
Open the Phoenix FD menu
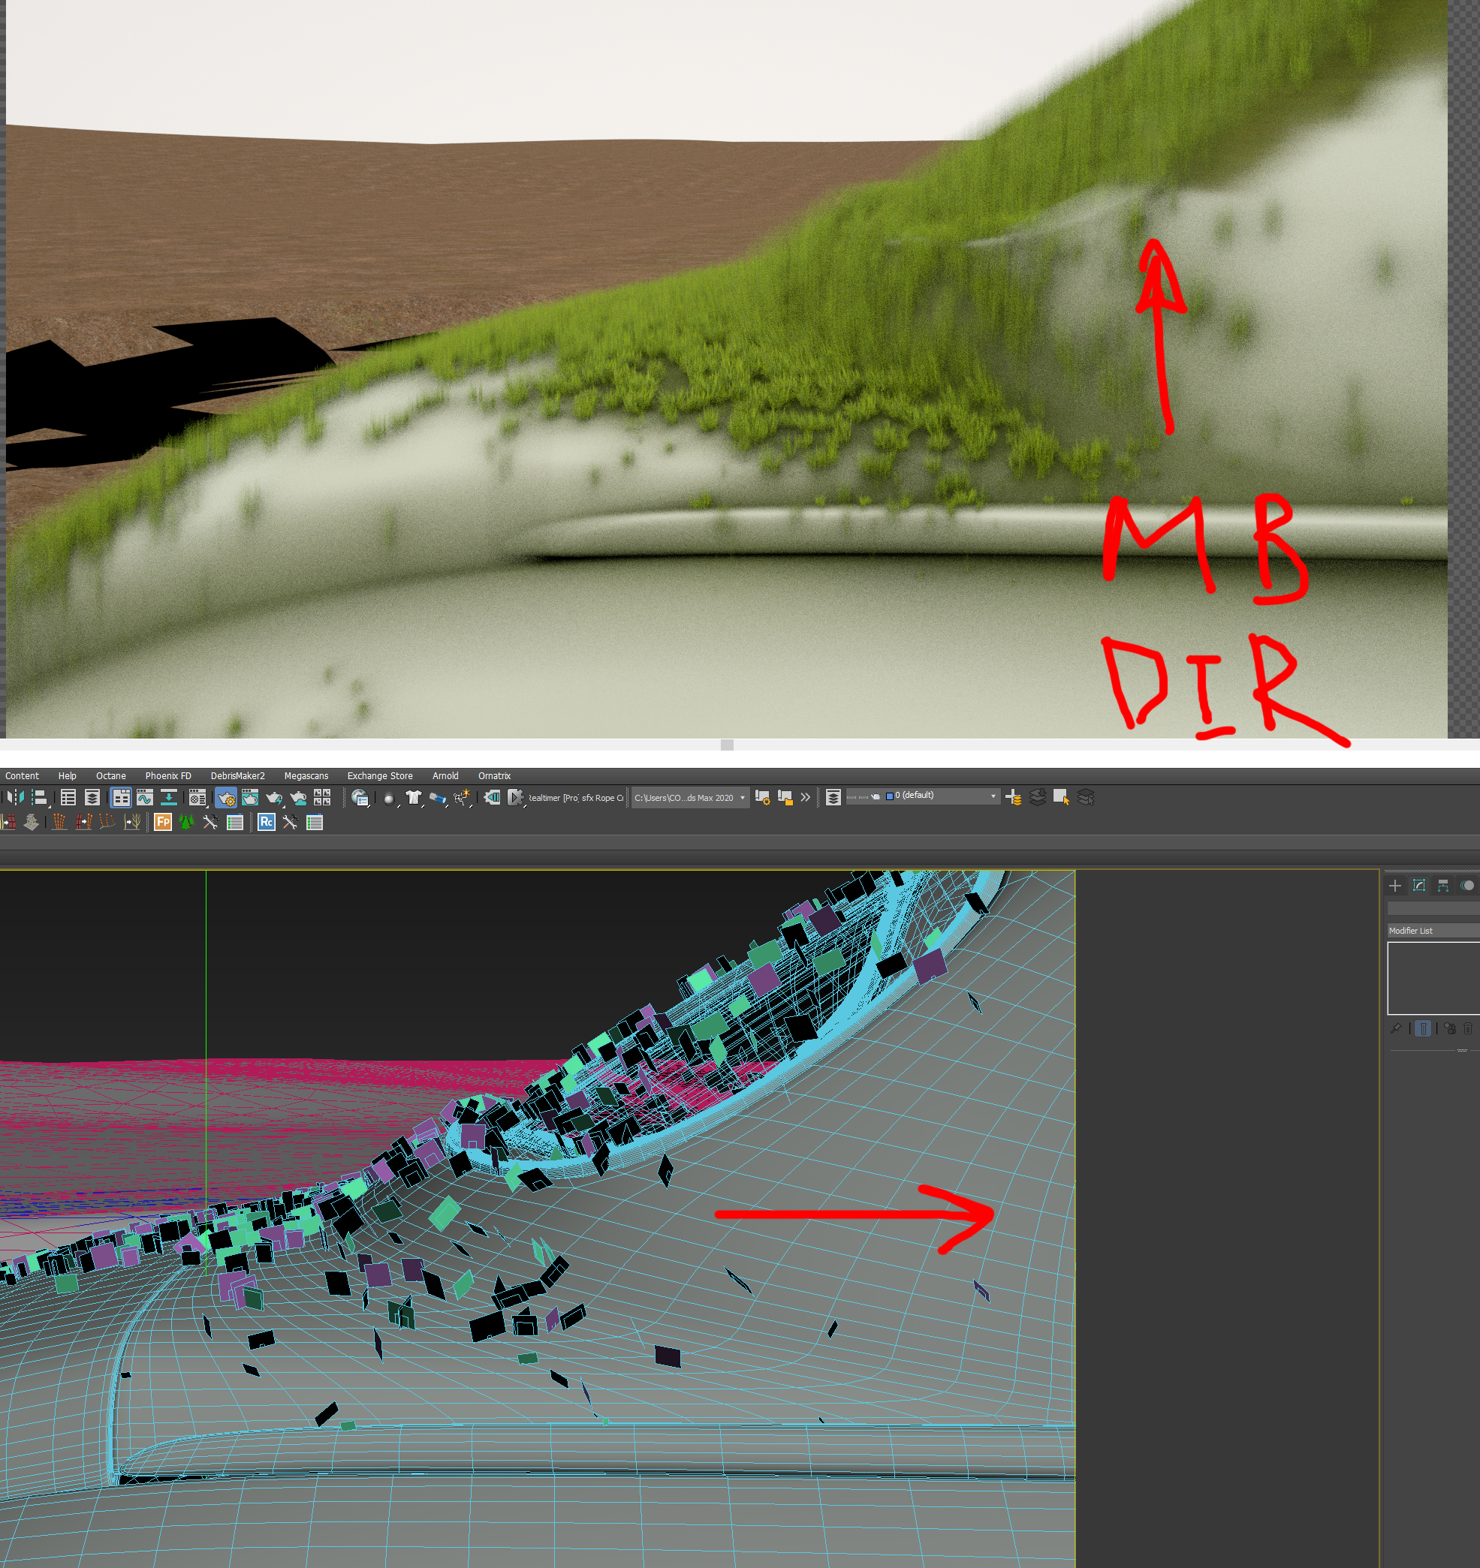(x=167, y=776)
